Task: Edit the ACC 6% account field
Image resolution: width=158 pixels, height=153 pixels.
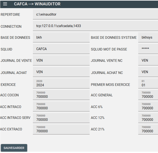Action: [x=148, y=106]
